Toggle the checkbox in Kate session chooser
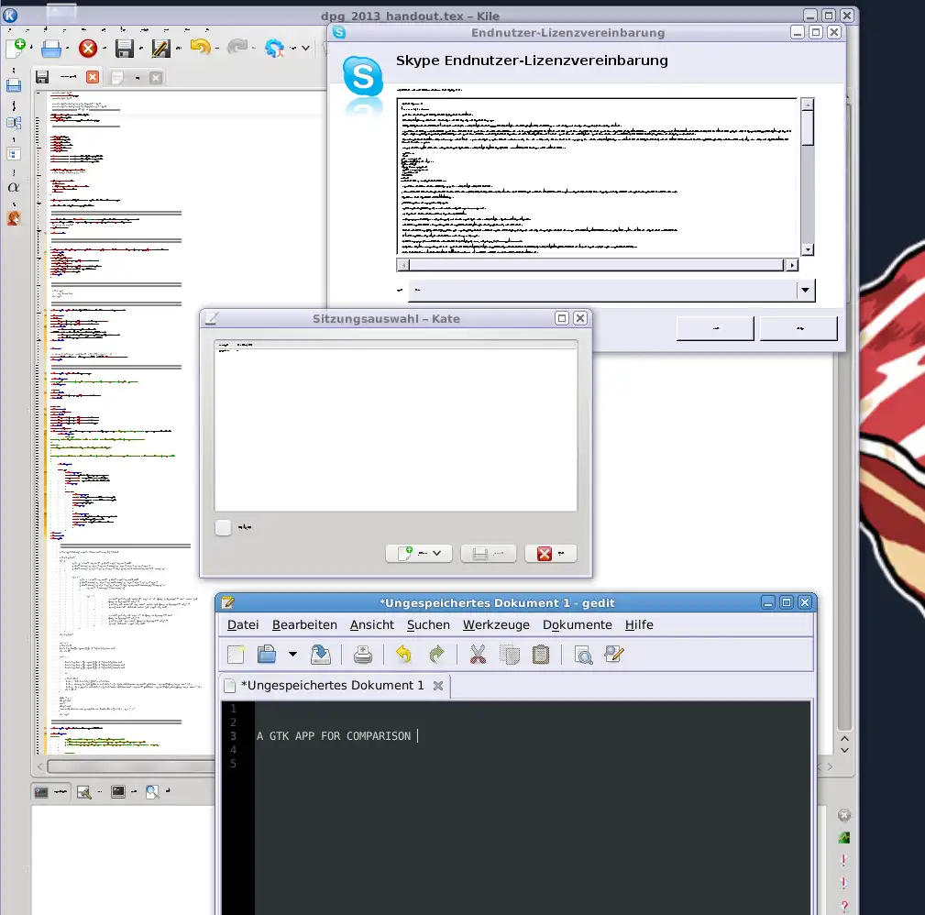 pos(223,527)
